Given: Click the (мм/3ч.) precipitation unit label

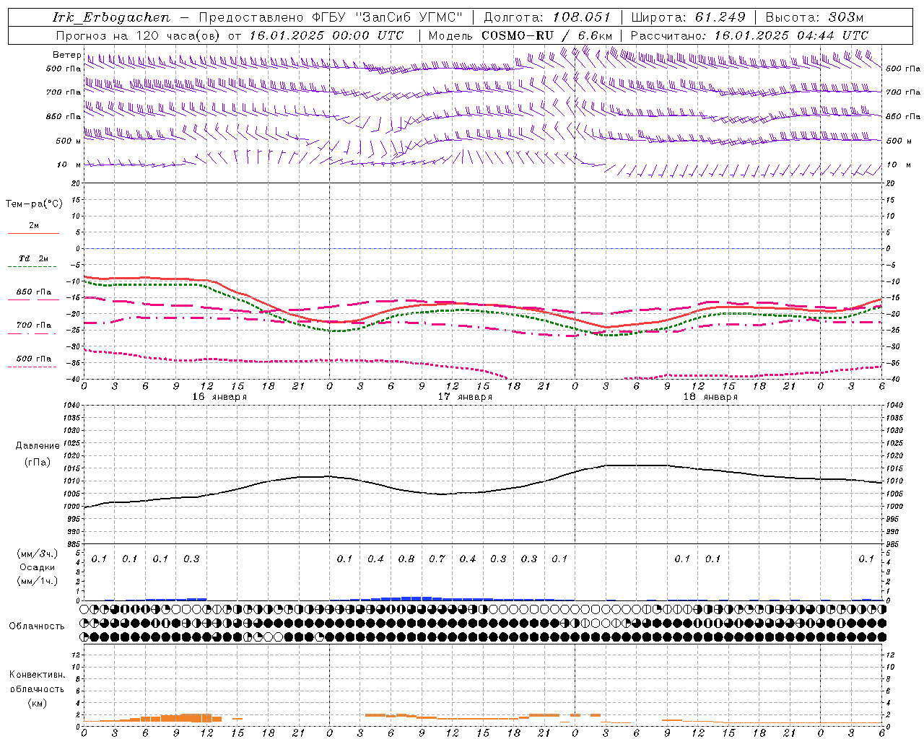Looking at the screenshot, I should pos(38,554).
